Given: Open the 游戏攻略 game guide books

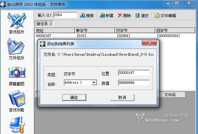Looking at the screenshot, I should pyautogui.click(x=17, y=101).
